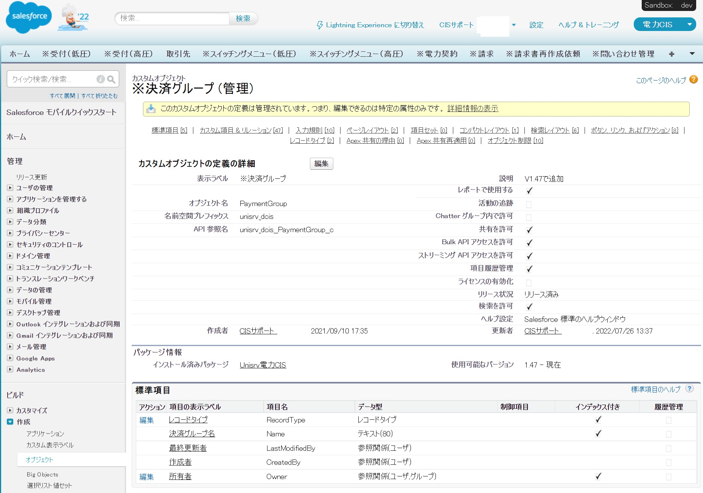Jump to オブジェクト制限 [10] section
The height and width of the screenshot is (493, 703).
(515, 140)
